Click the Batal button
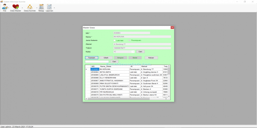Viewport: 257px width, 128px height. pos(135,58)
